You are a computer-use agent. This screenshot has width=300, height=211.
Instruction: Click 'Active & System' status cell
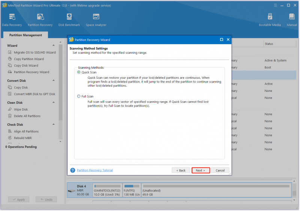click(x=275, y=60)
